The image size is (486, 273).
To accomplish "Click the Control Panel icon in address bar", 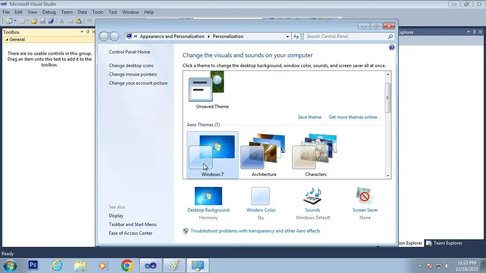I will click(129, 36).
